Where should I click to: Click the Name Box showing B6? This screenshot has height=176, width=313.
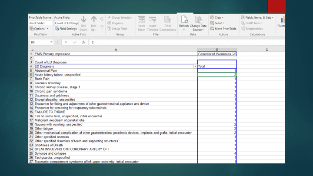(x=38, y=43)
